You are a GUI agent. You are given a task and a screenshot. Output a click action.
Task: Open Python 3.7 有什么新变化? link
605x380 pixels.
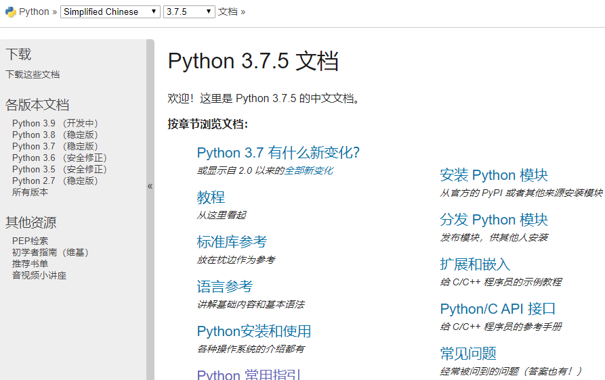[278, 153]
